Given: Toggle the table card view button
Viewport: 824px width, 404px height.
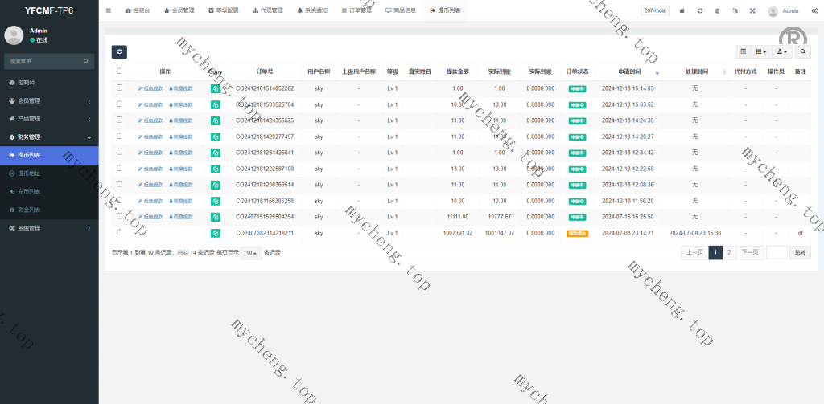Looking at the screenshot, I should [x=743, y=51].
